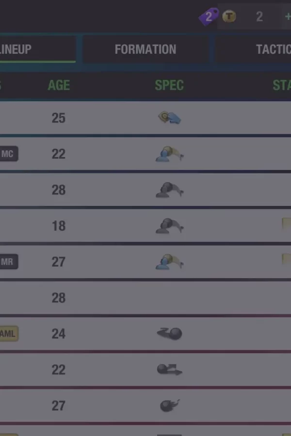
Task: Tap the gold T token icon
Action: tap(229, 16)
